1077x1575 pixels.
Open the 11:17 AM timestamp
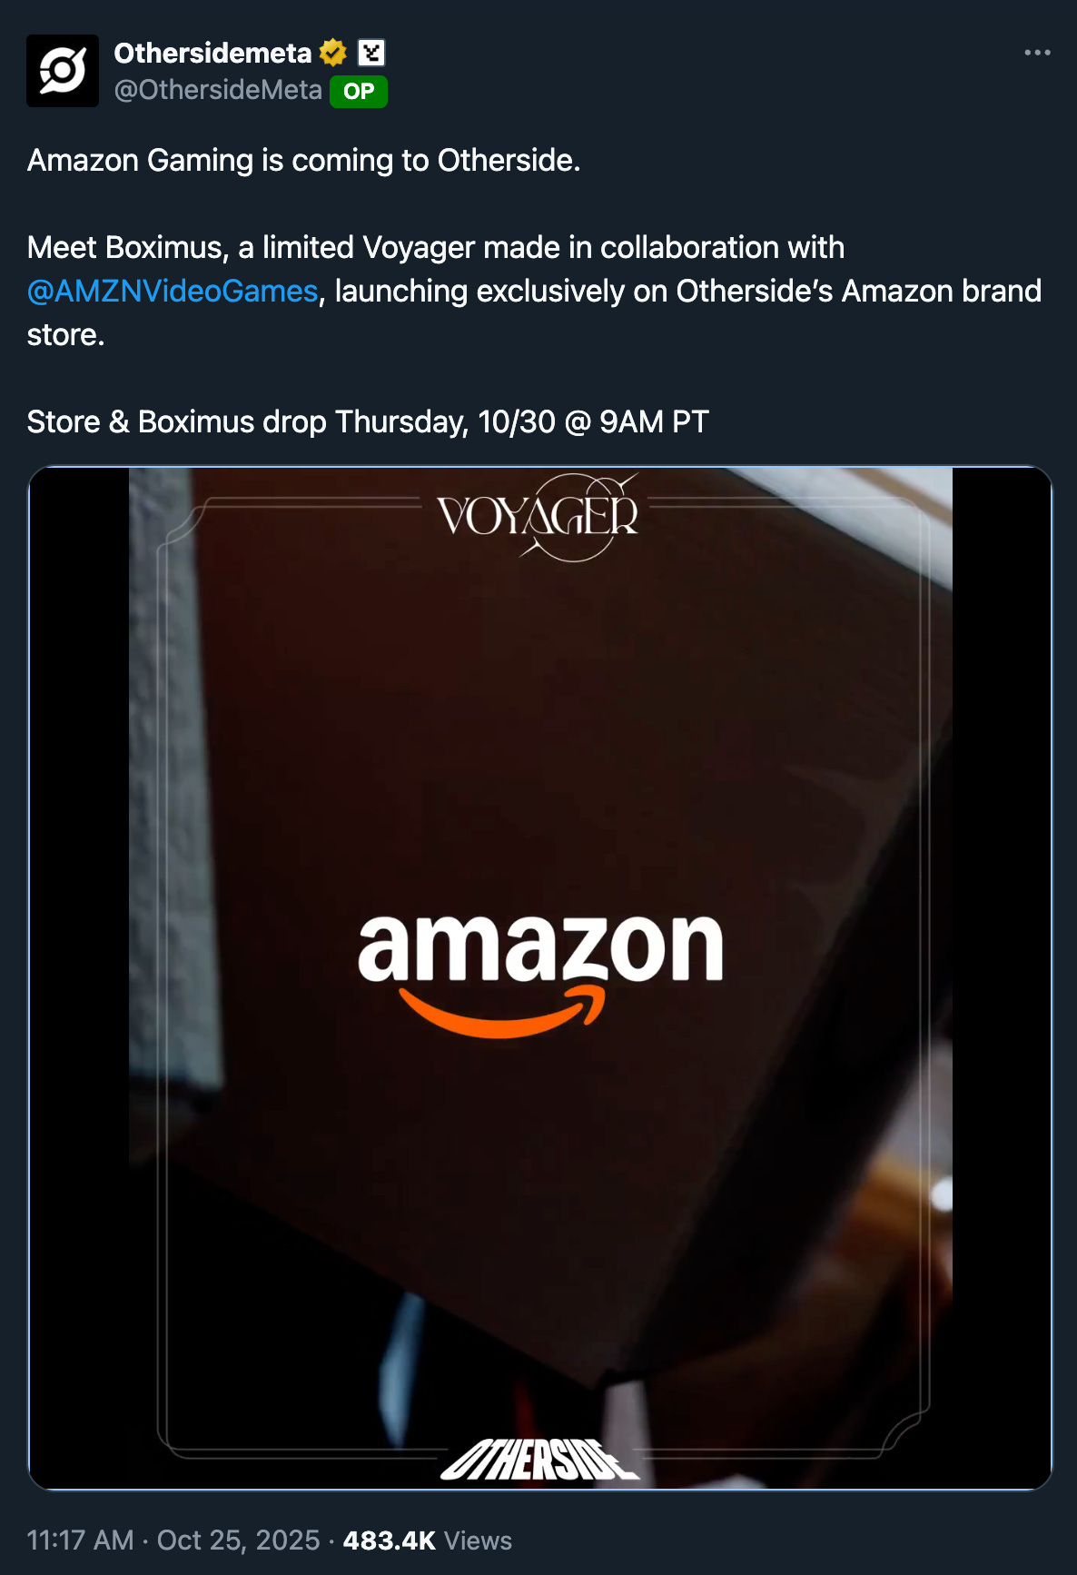click(81, 1540)
